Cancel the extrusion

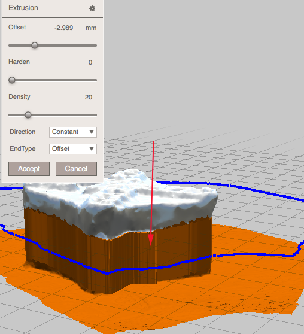(76, 169)
